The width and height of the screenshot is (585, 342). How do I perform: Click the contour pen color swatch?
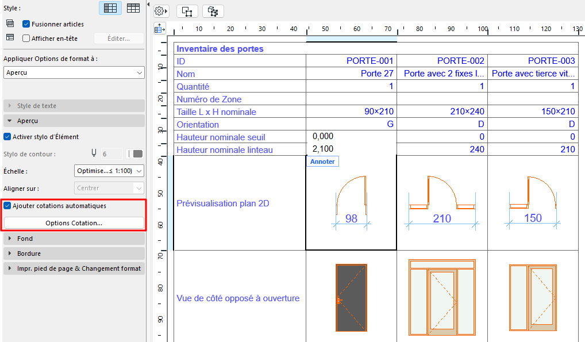(137, 153)
